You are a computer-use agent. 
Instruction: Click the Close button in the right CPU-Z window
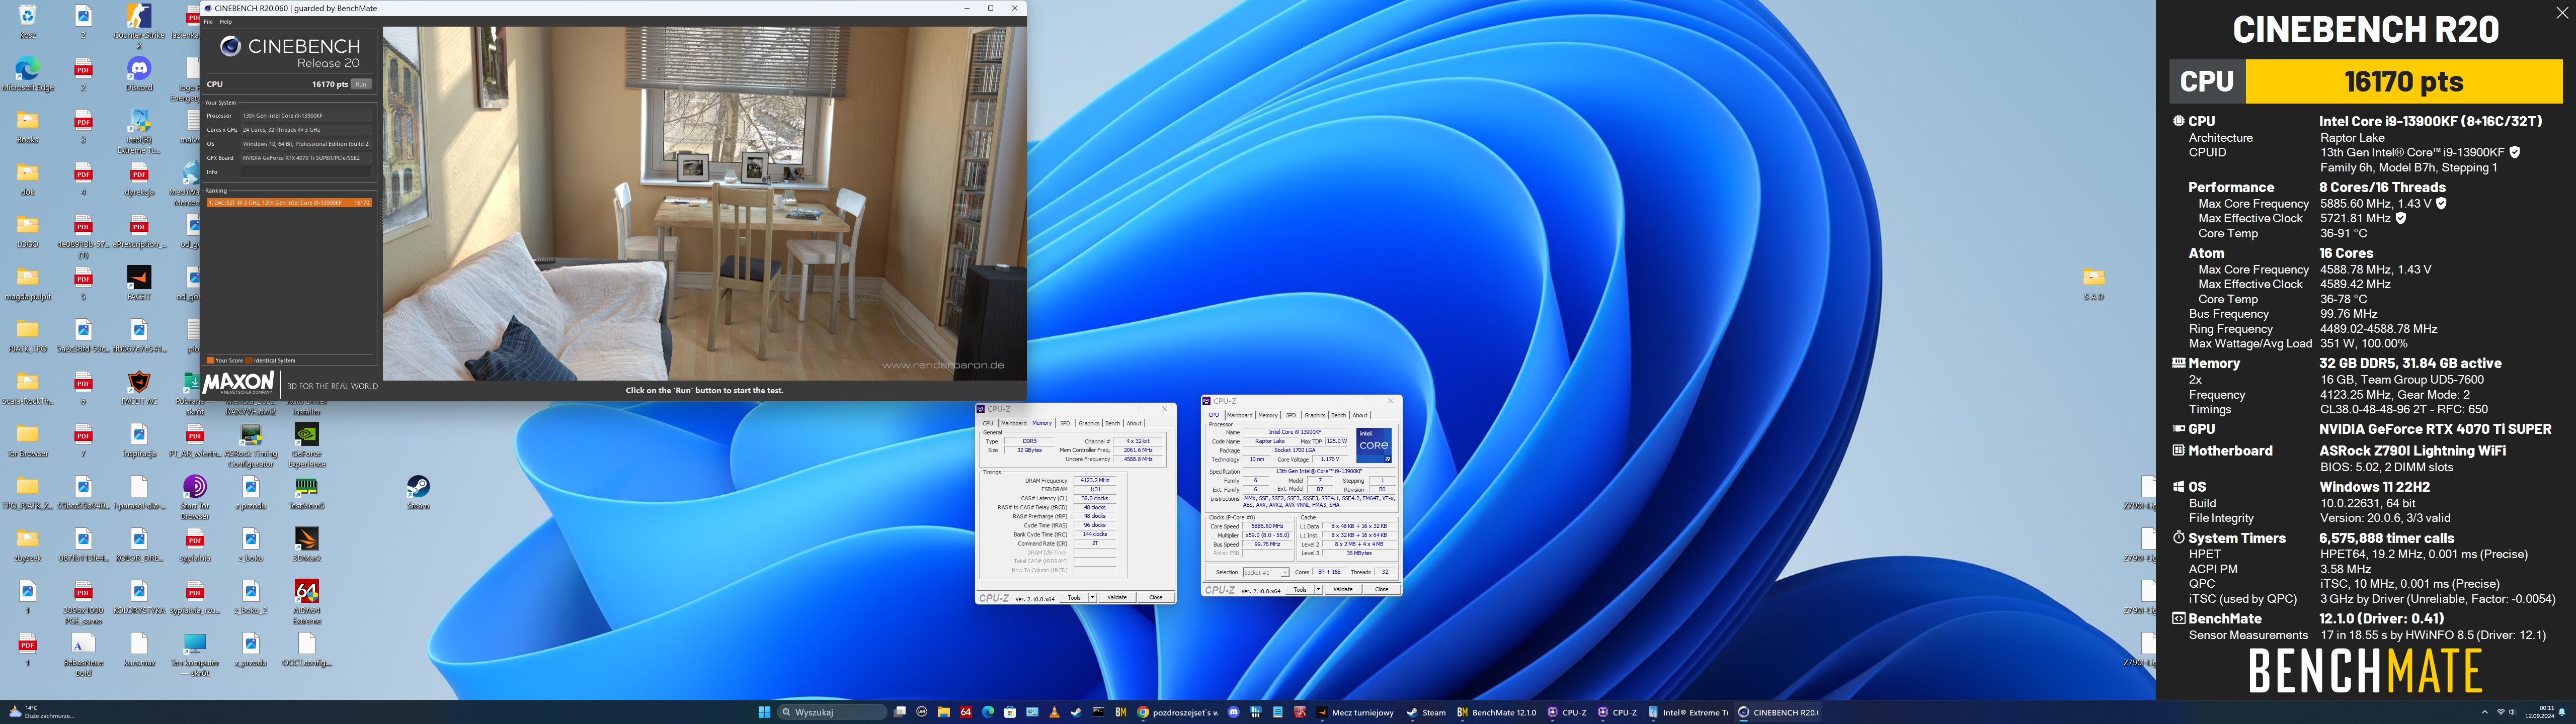(1381, 589)
